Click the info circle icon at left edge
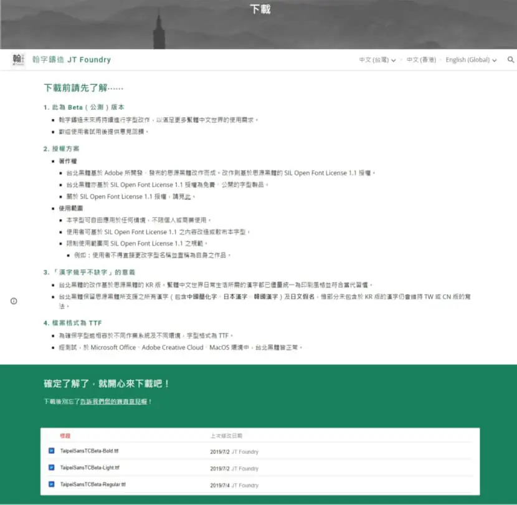The image size is (517, 505). (x=14, y=301)
